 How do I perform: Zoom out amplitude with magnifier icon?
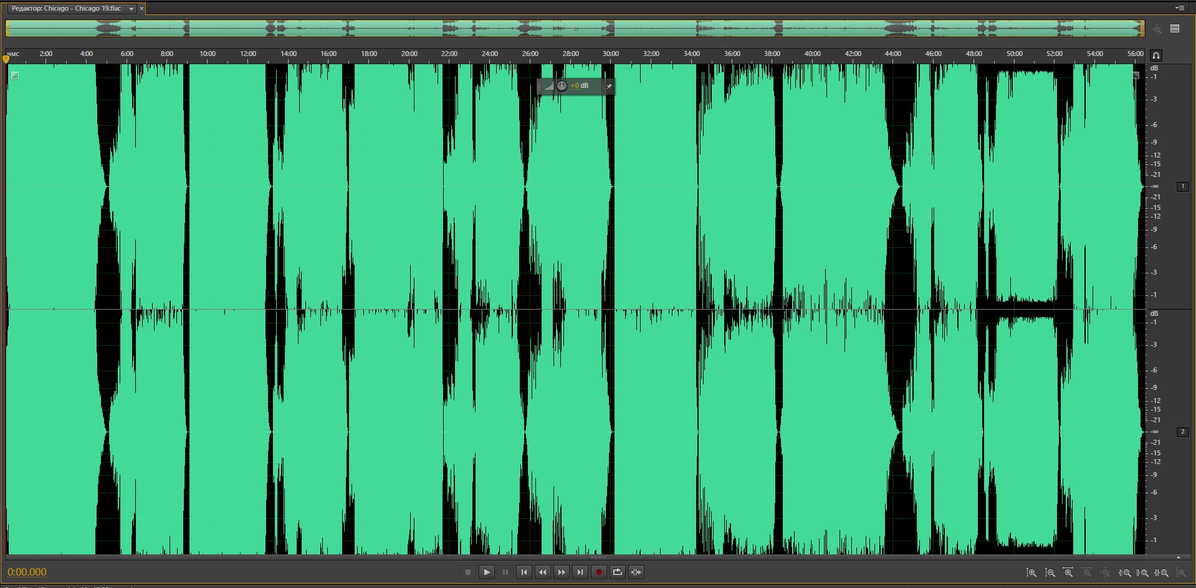pos(1050,572)
